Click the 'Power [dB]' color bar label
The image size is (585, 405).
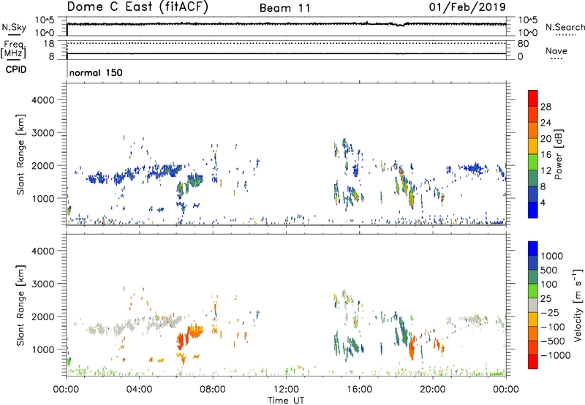(558, 154)
